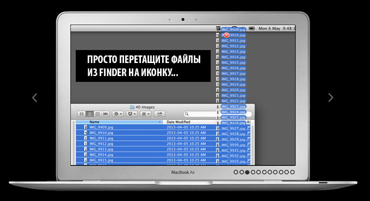Click file icon beside dragged IMG_9921.jpg

(x=218, y=96)
